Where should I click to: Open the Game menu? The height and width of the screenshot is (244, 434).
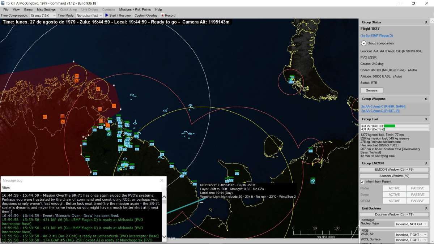point(28,9)
